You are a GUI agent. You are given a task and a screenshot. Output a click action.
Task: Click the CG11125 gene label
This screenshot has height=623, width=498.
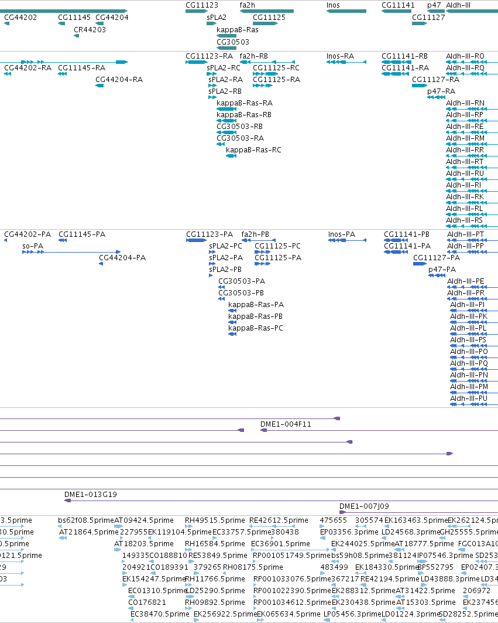click(x=269, y=18)
